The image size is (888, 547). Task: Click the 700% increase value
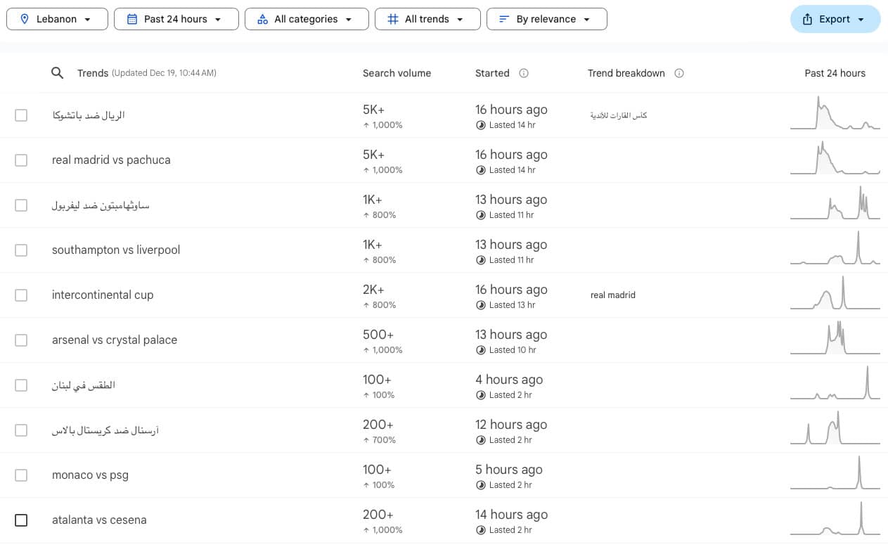[x=380, y=440]
